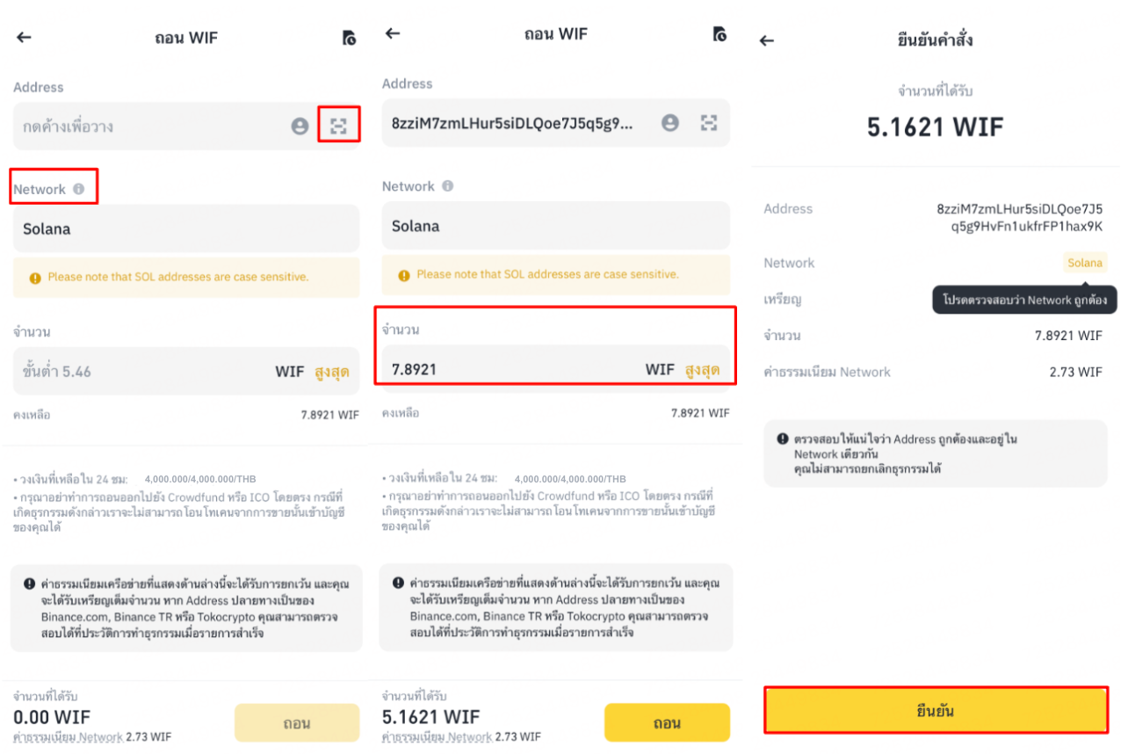Open history icon on middle withdraw screen
The height and width of the screenshot is (754, 1128).
pyautogui.click(x=719, y=34)
